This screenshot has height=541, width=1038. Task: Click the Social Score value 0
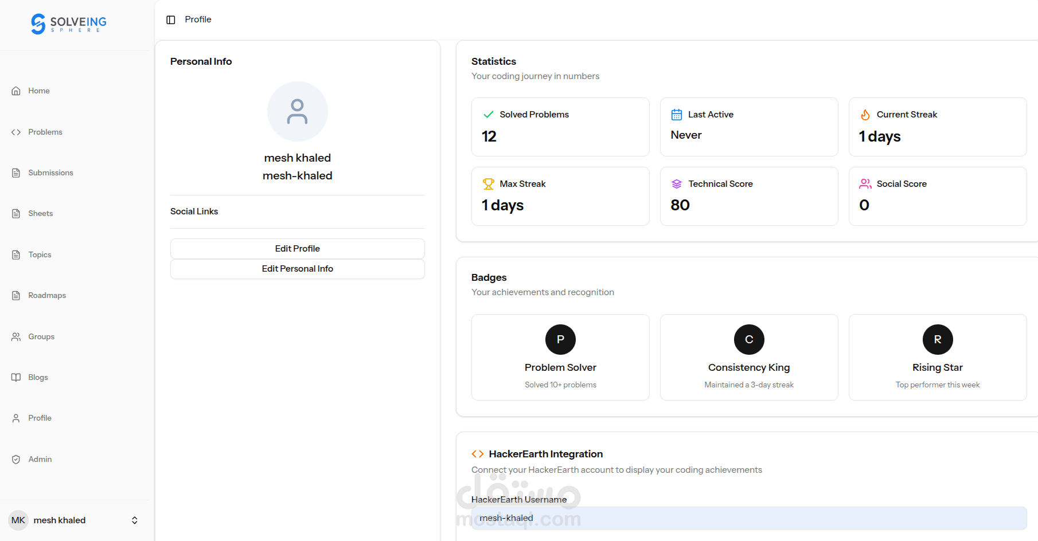click(864, 205)
